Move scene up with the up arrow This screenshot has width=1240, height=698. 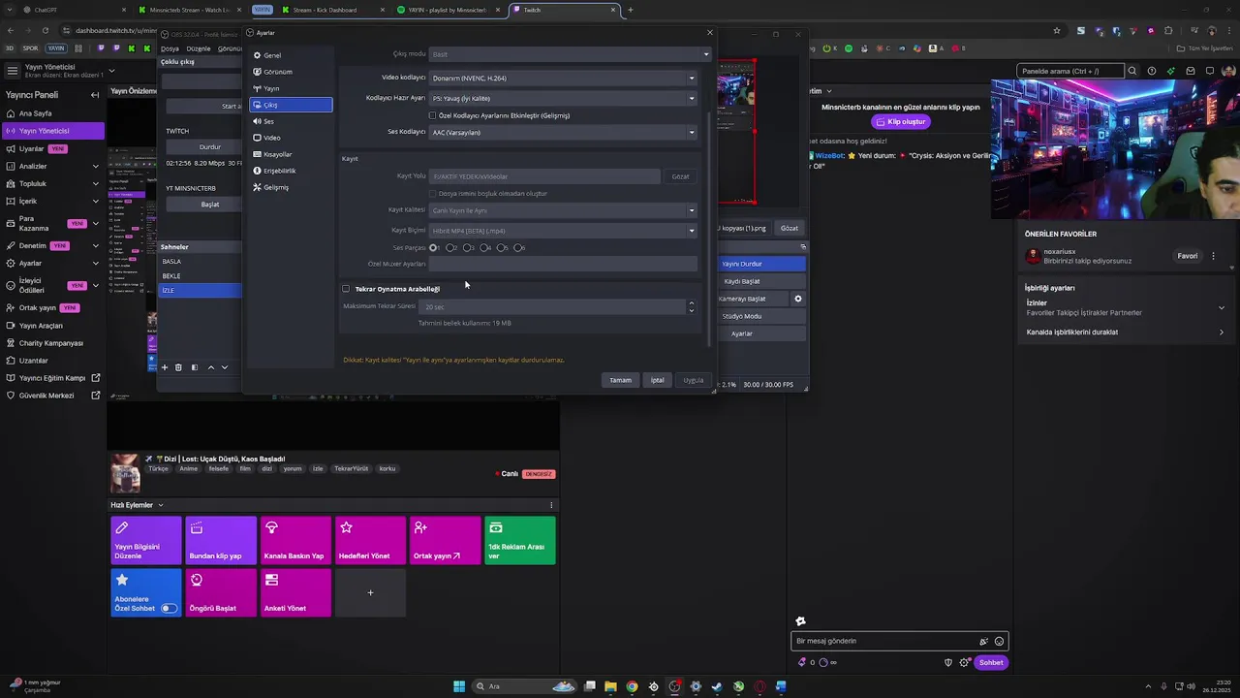[210, 367]
